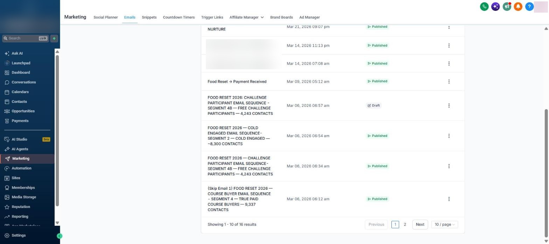Click the user avatar in top right
Screen dimensions: 549x244
541,6
